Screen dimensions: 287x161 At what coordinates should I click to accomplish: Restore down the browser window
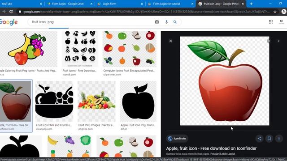coord(280,3)
